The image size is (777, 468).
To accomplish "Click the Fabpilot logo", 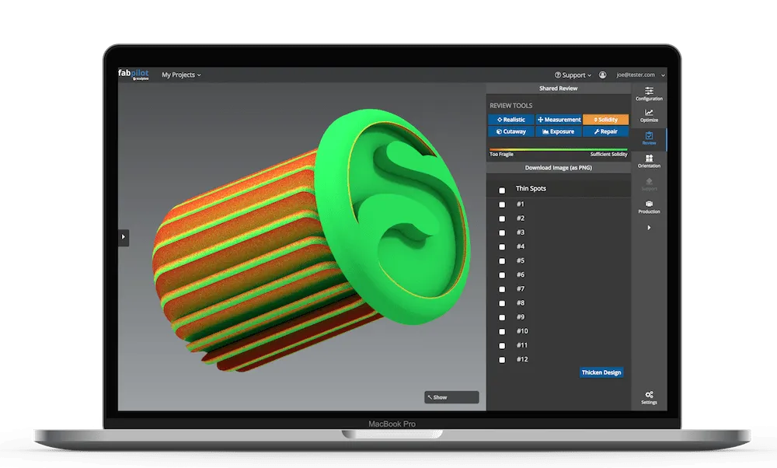I will coord(134,75).
